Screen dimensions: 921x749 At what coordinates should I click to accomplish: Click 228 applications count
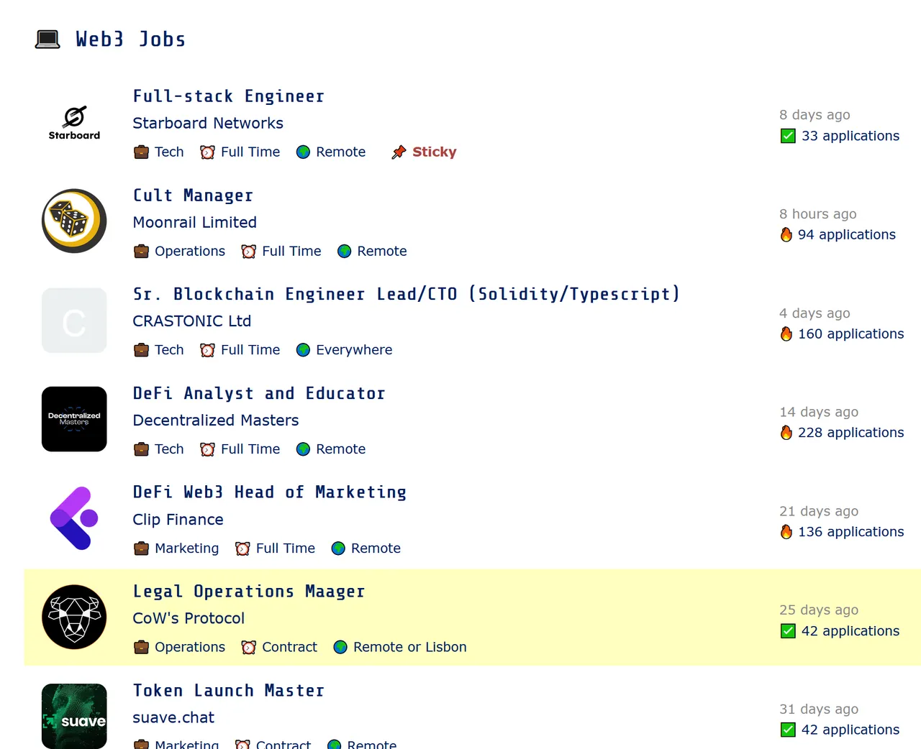[851, 433]
